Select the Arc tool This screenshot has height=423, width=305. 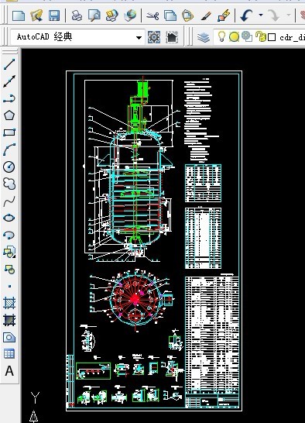(x=9, y=150)
